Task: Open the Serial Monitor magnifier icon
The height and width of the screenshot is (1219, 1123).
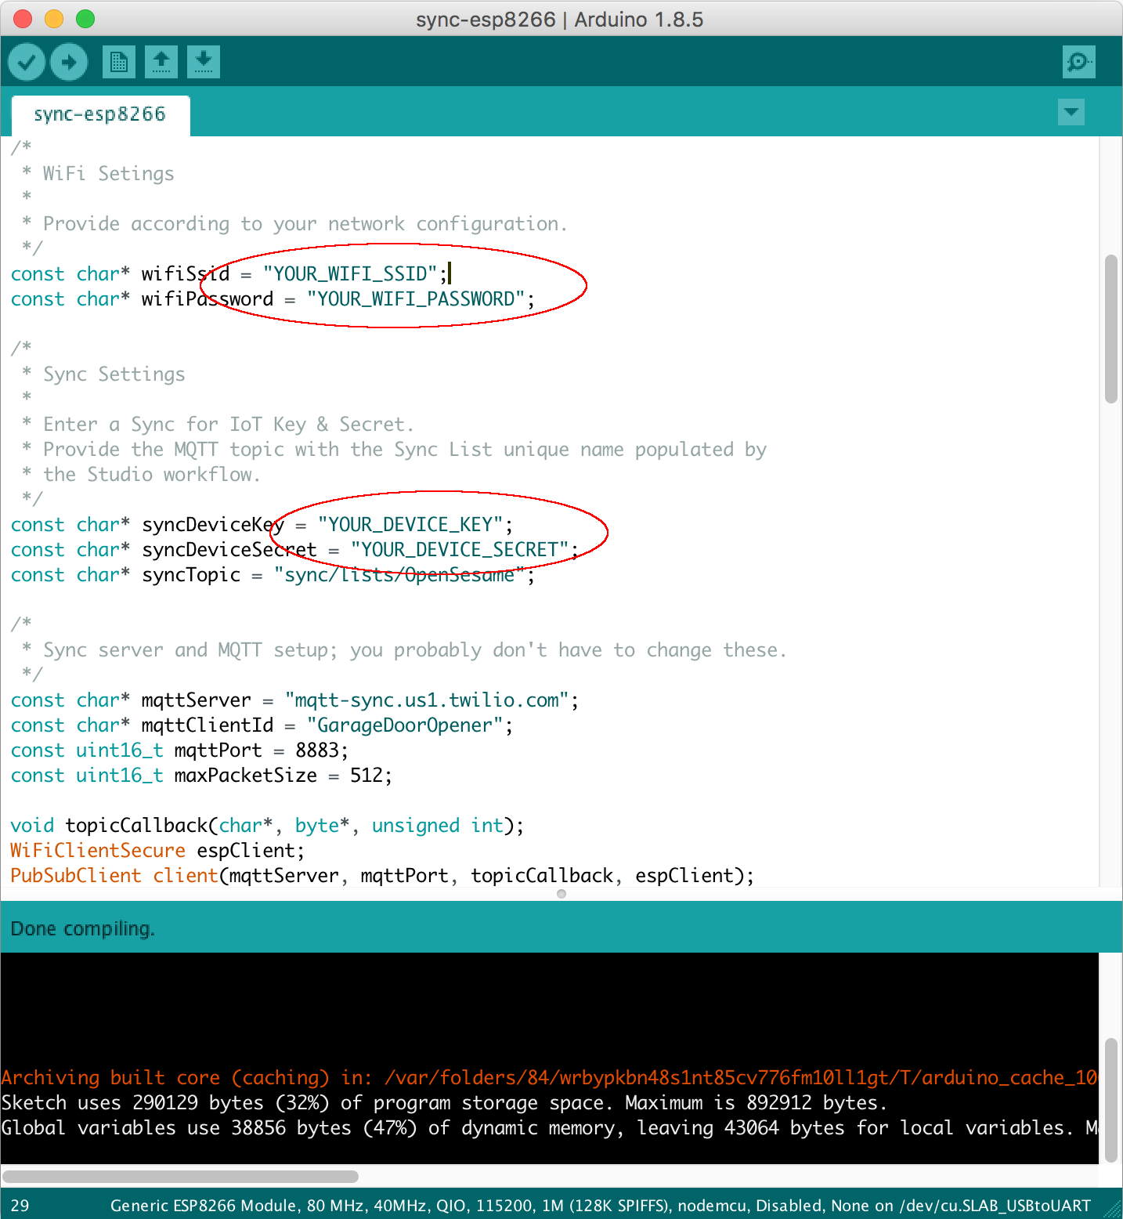Action: coord(1078,62)
